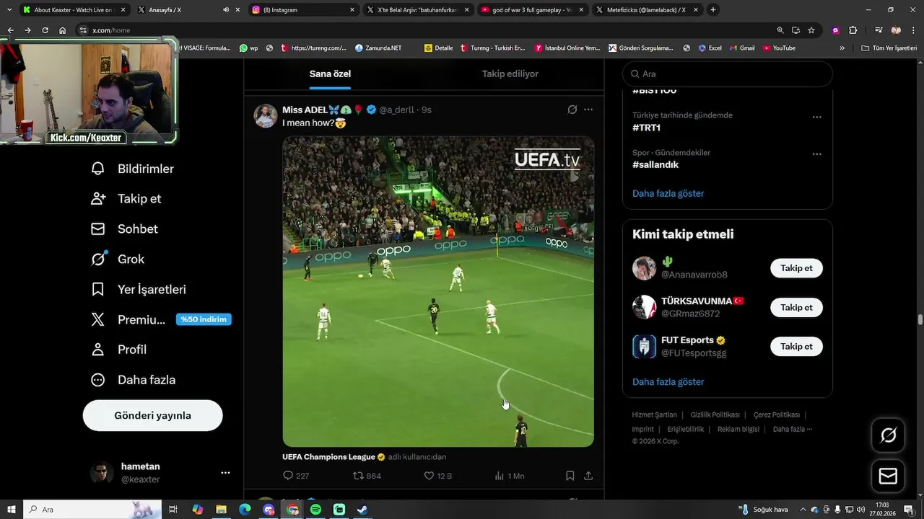The image size is (924, 519).
Task: Open Spotify from the taskbar
Action: click(x=315, y=510)
